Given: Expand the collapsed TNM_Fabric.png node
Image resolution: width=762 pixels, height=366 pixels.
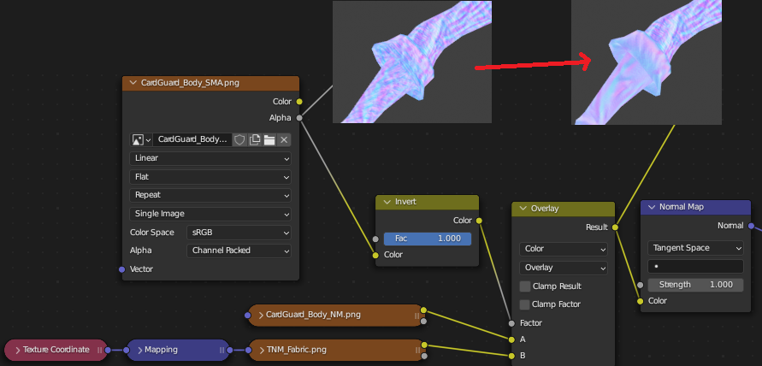Looking at the screenshot, I should (260, 350).
